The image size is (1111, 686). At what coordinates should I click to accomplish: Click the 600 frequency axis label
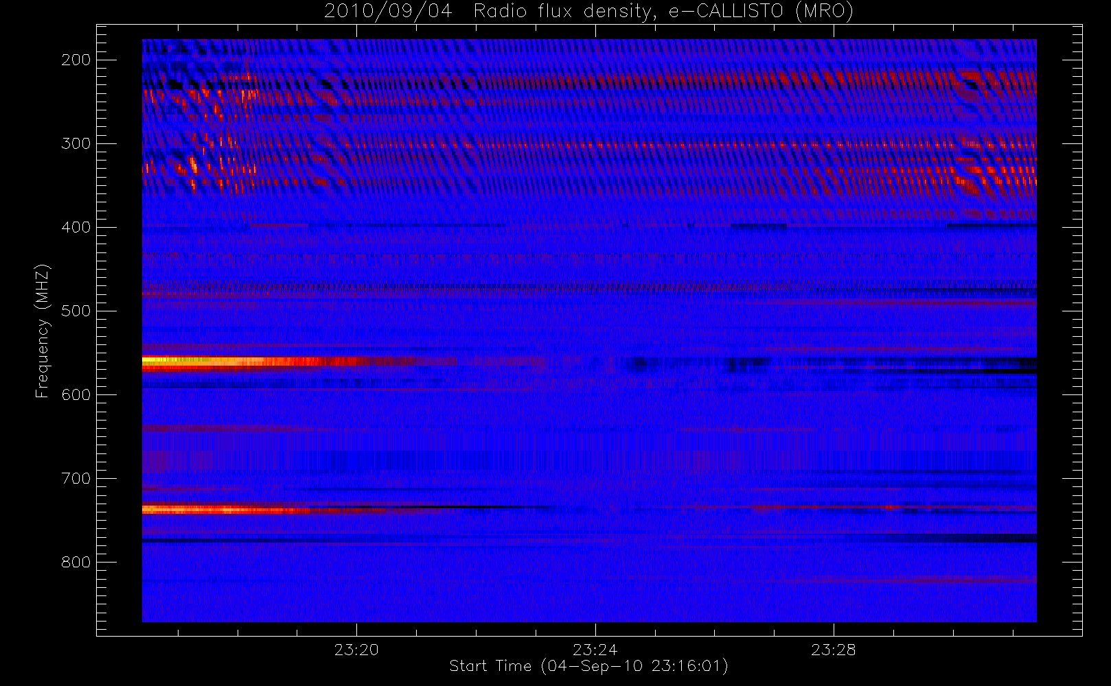pyautogui.click(x=76, y=394)
